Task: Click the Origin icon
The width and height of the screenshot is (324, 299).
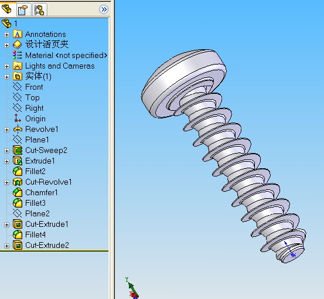Action: click(18, 118)
